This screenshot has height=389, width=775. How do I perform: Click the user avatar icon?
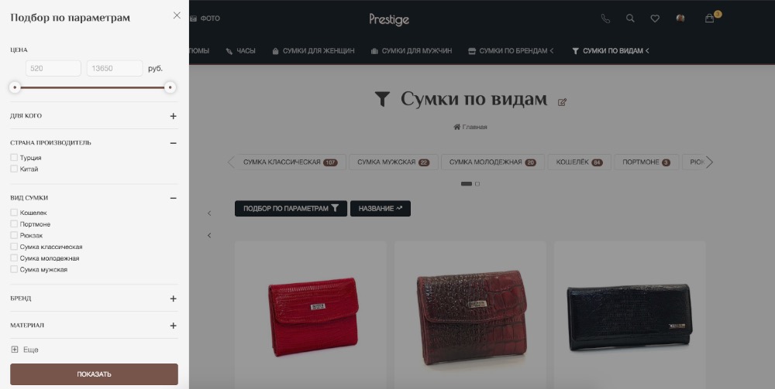(680, 19)
